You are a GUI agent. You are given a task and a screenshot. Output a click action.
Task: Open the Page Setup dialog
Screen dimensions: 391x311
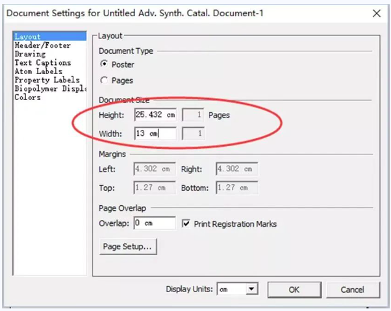tap(128, 247)
